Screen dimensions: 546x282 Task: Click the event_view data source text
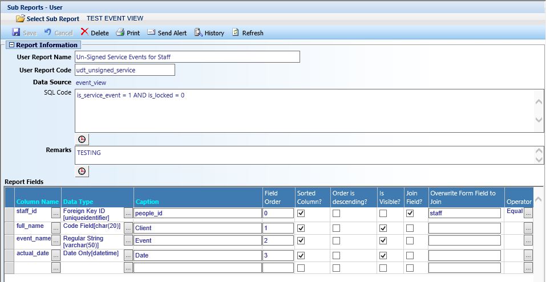91,83
